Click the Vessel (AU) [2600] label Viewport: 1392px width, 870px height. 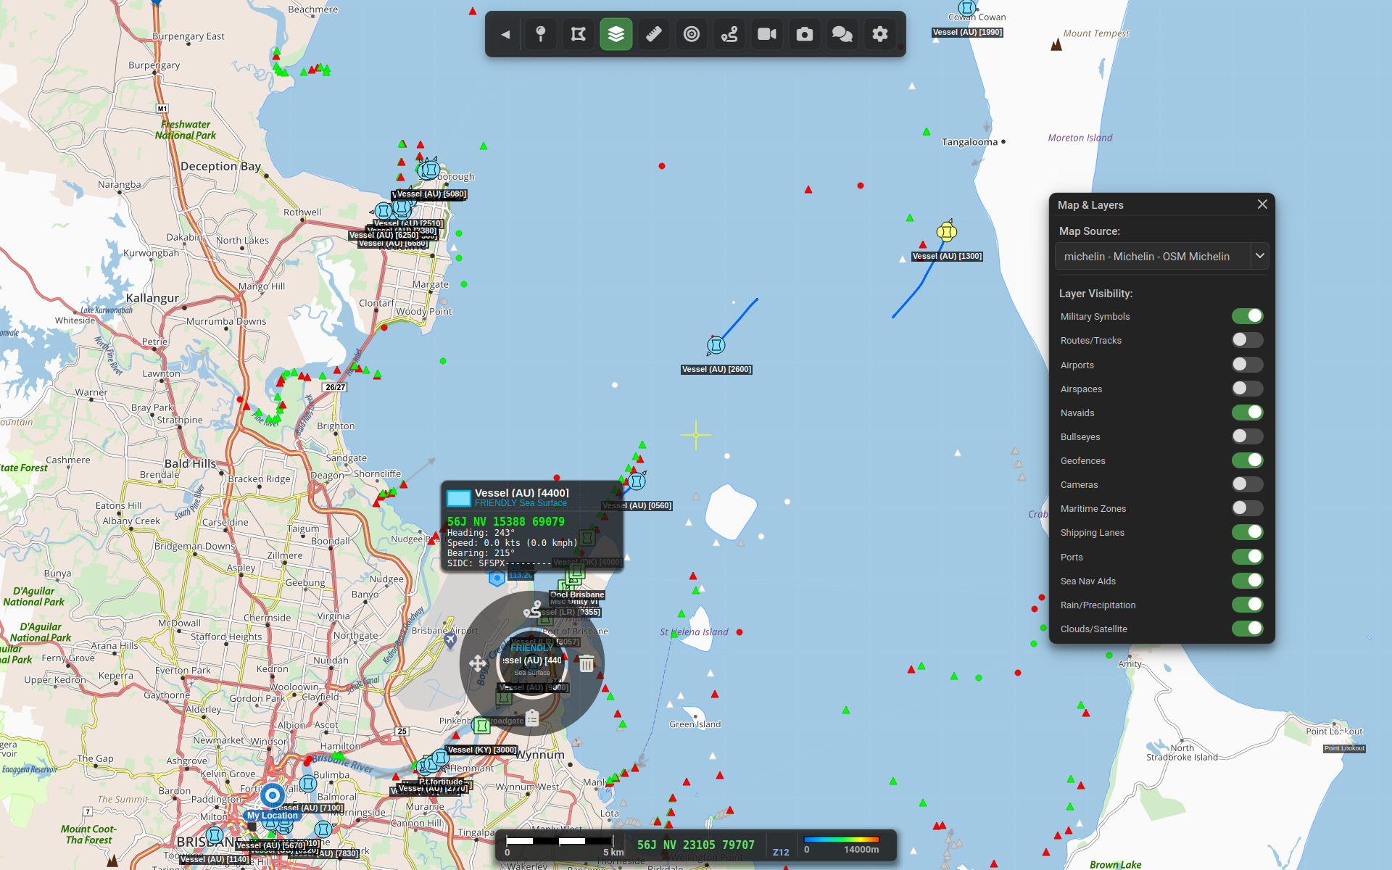716,369
